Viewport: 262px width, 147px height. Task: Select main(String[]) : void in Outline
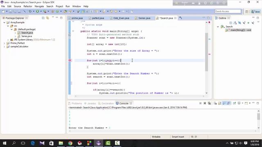point(238,30)
